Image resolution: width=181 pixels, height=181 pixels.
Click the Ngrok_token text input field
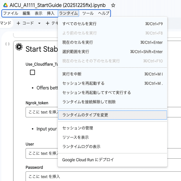click(42, 112)
